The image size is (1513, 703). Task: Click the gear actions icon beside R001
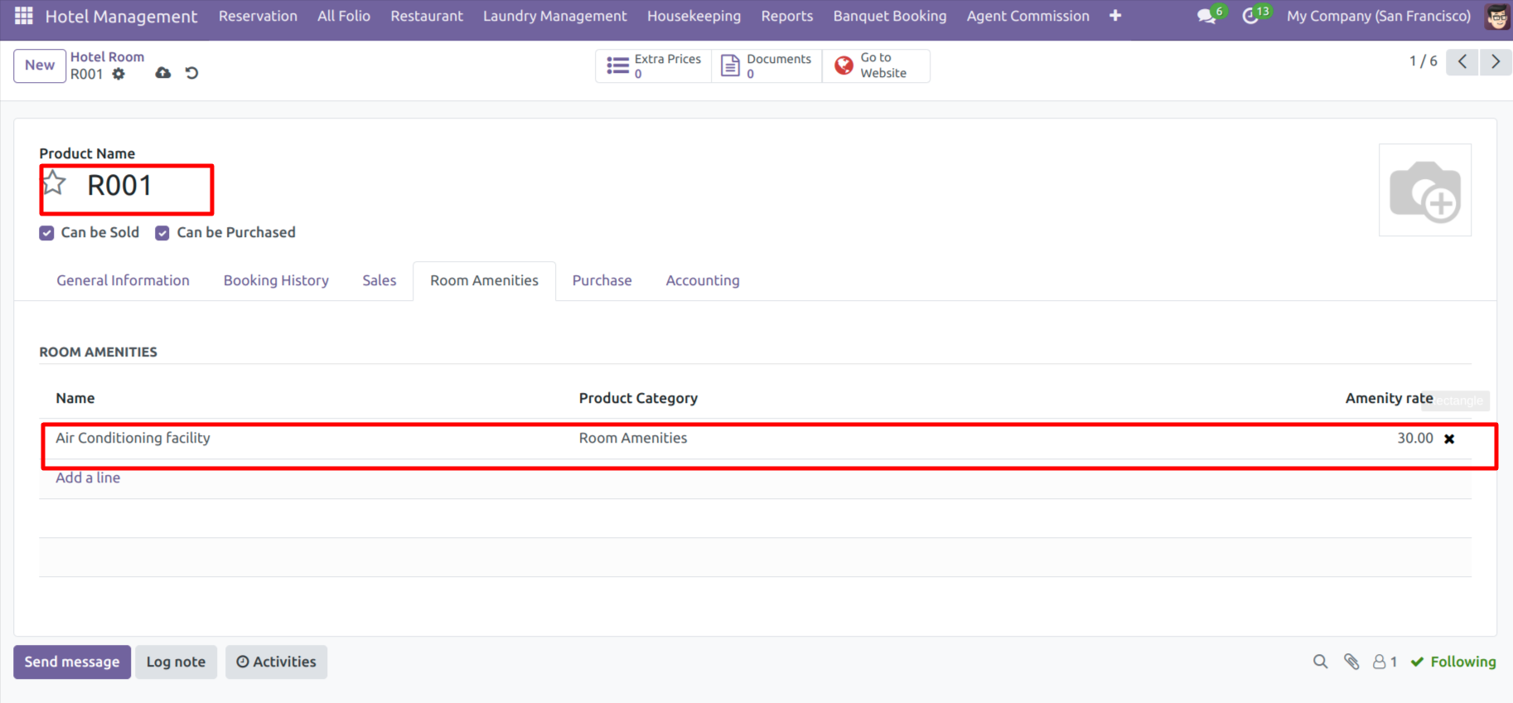pos(119,74)
